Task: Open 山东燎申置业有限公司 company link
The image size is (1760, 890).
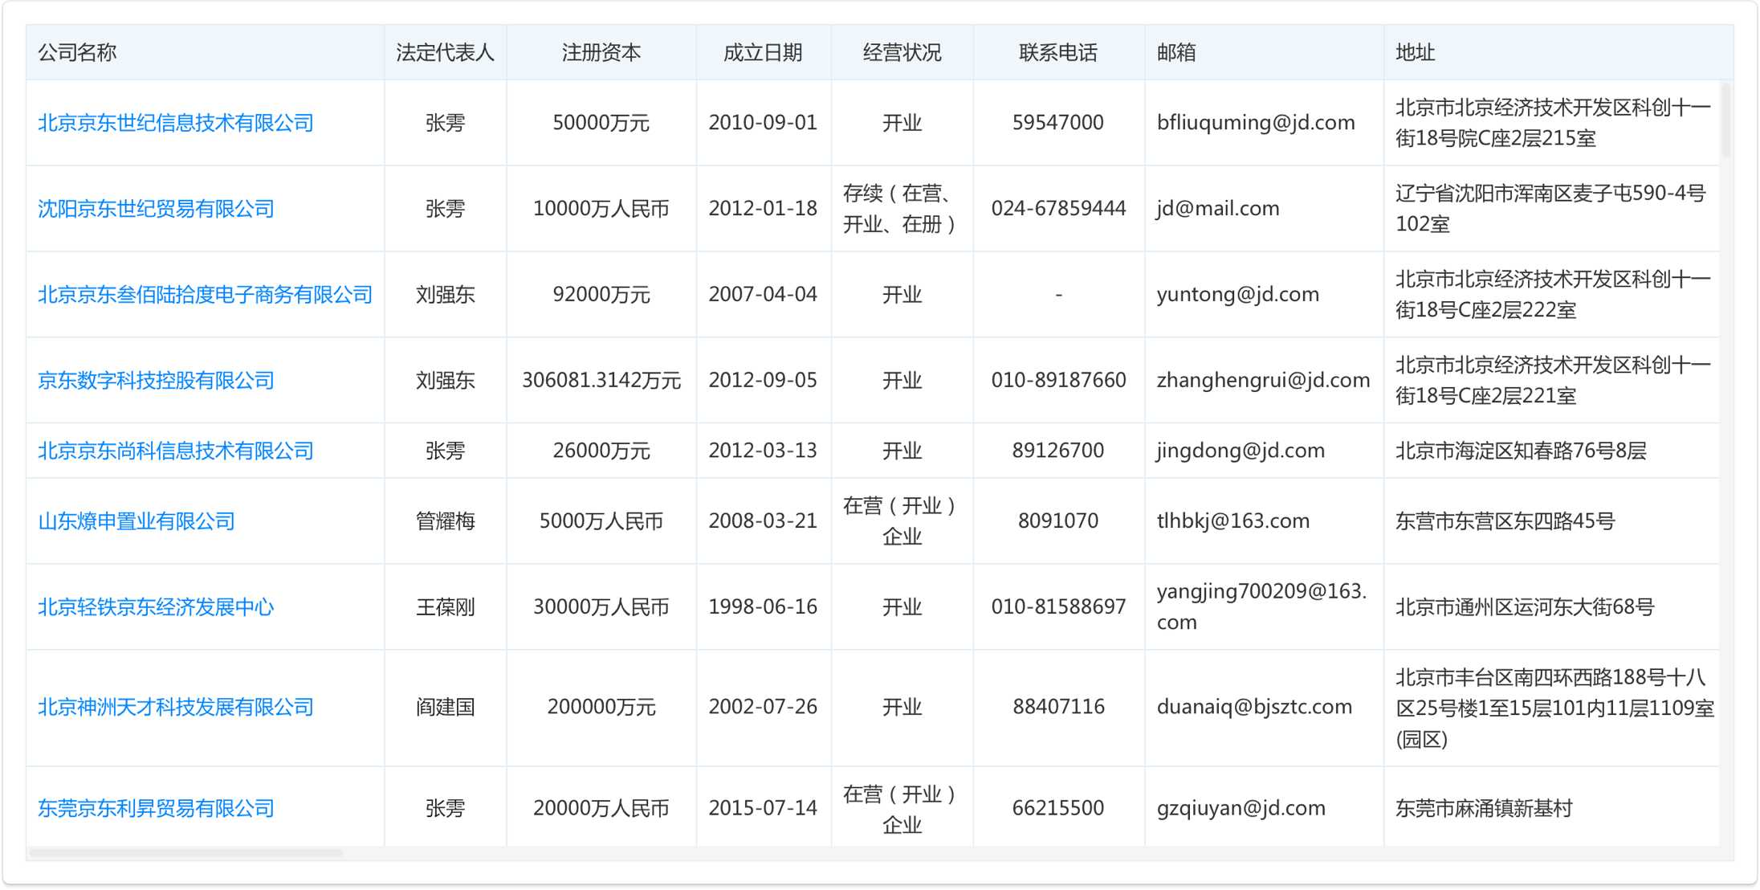Action: click(x=136, y=521)
